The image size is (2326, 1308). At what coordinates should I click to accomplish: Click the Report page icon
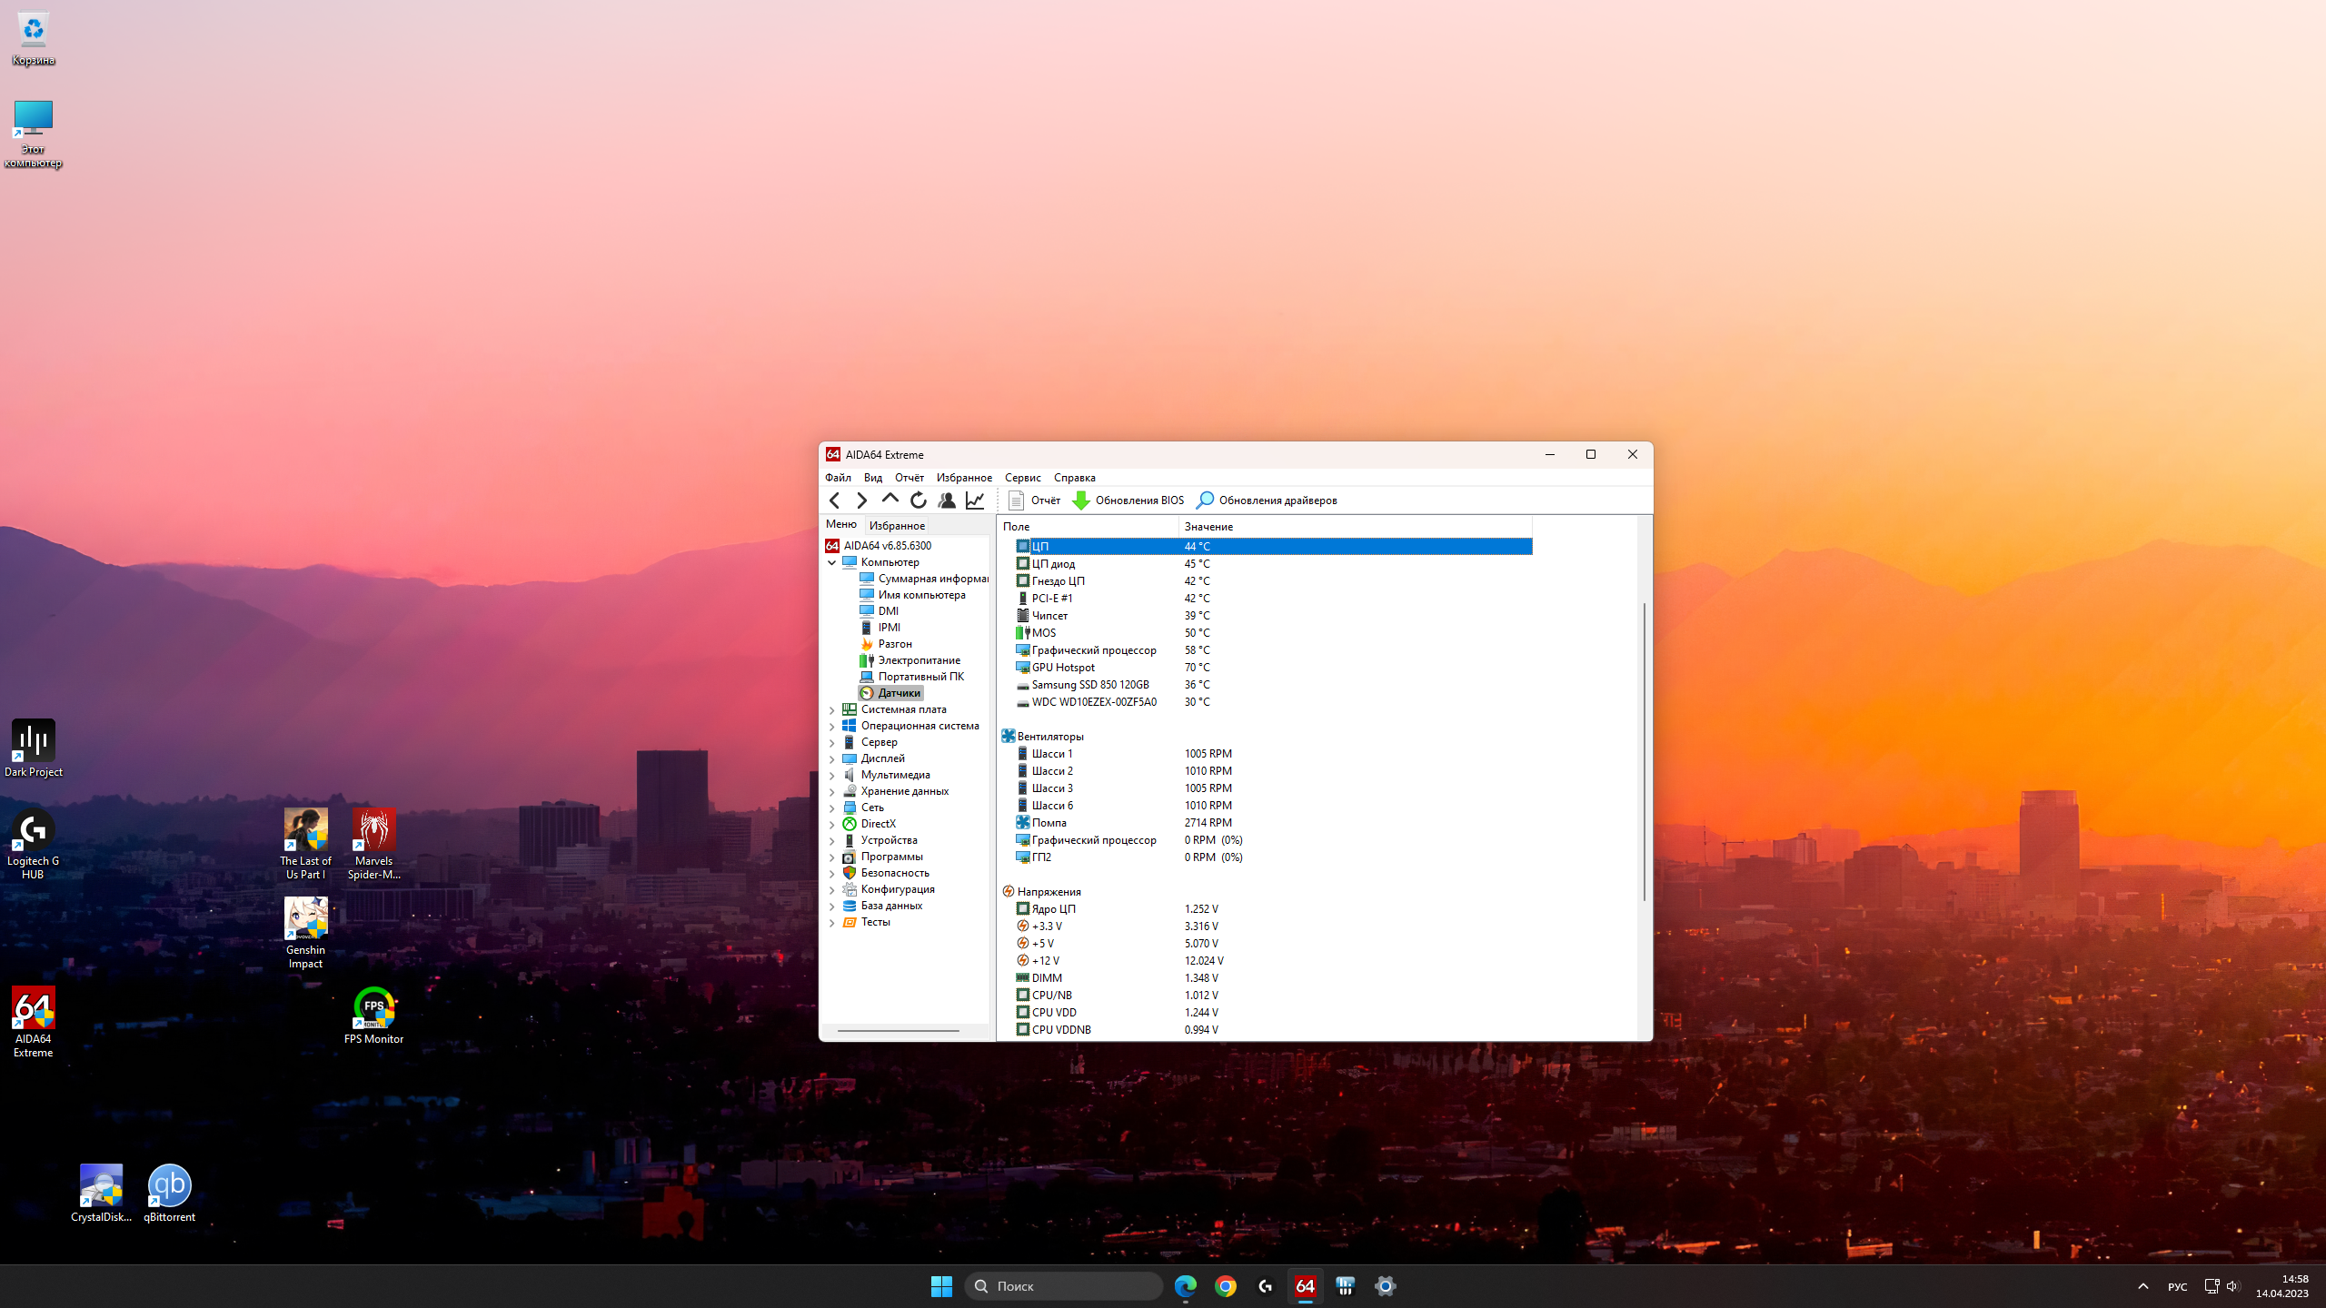click(x=1016, y=500)
